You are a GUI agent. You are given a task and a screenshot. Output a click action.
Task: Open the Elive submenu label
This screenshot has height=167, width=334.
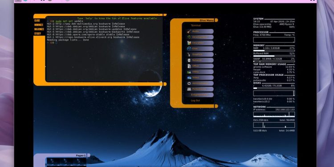[x=195, y=49]
